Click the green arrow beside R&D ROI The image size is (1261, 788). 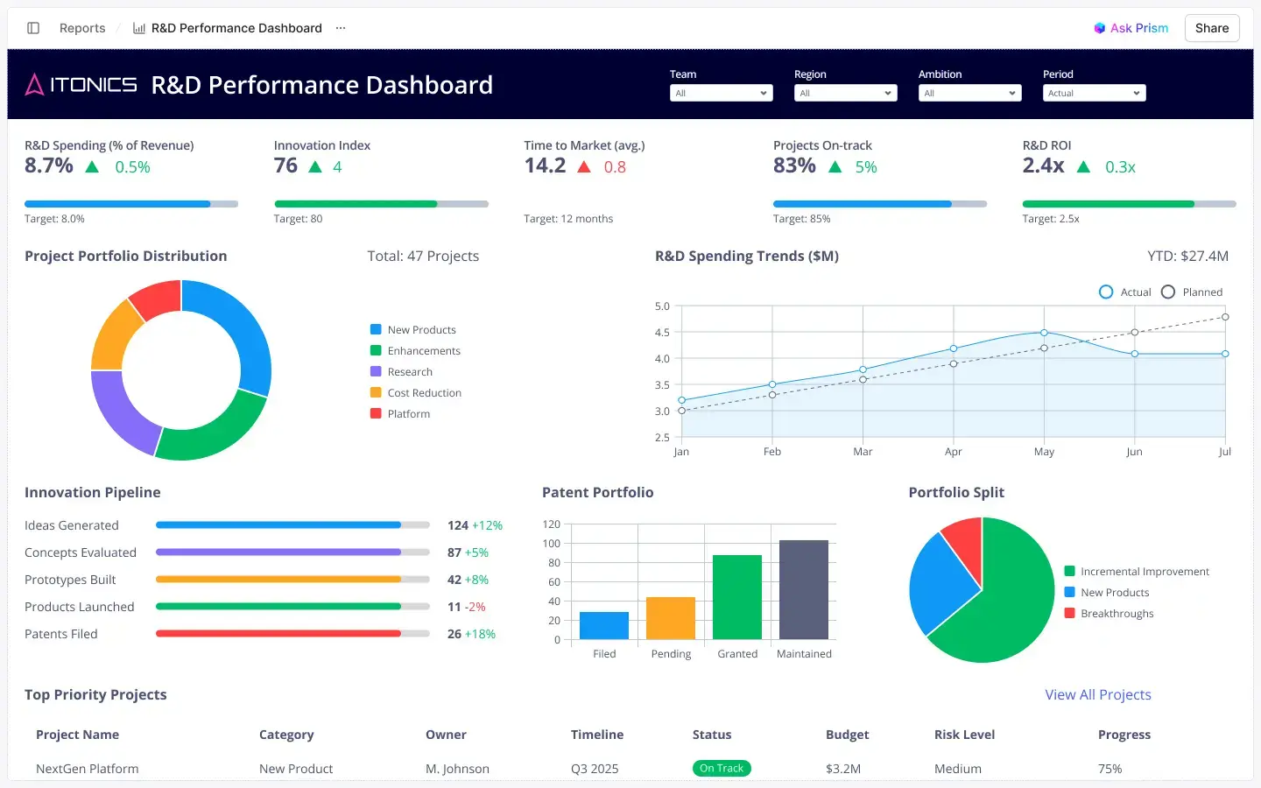pos(1084,166)
